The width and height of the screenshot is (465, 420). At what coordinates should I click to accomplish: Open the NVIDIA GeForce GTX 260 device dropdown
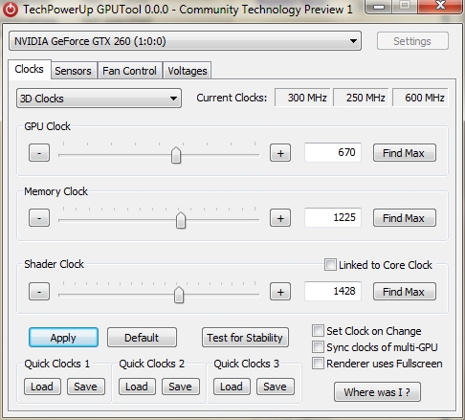tap(185, 41)
